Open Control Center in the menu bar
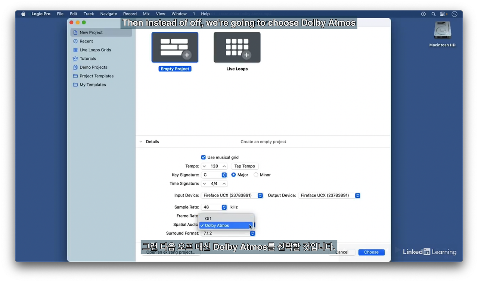Image resolution: width=478 pixels, height=282 pixels. 443,14
